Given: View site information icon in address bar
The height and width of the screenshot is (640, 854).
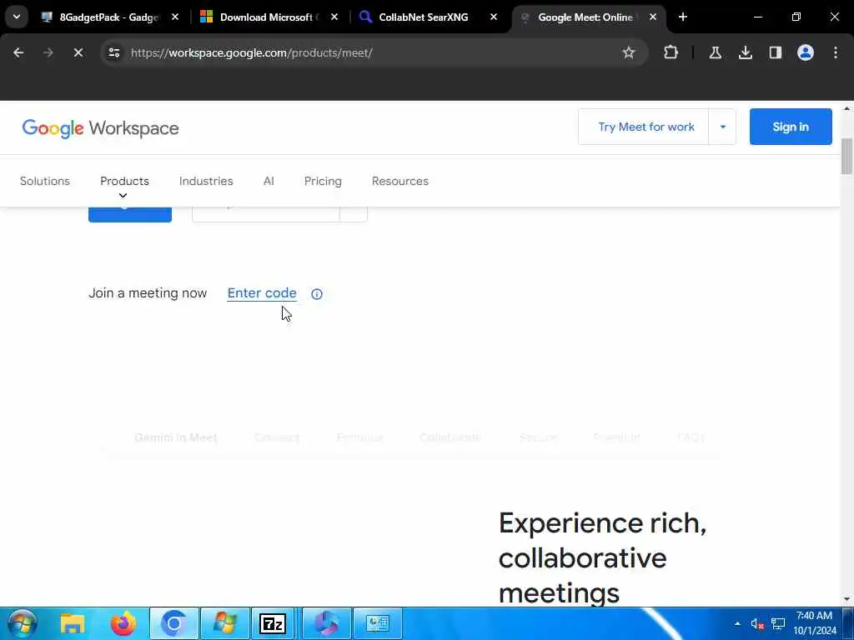Looking at the screenshot, I should (113, 52).
